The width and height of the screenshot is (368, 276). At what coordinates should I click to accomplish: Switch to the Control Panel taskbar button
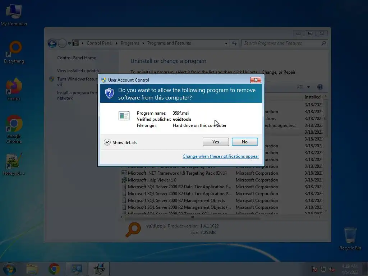tap(77, 269)
